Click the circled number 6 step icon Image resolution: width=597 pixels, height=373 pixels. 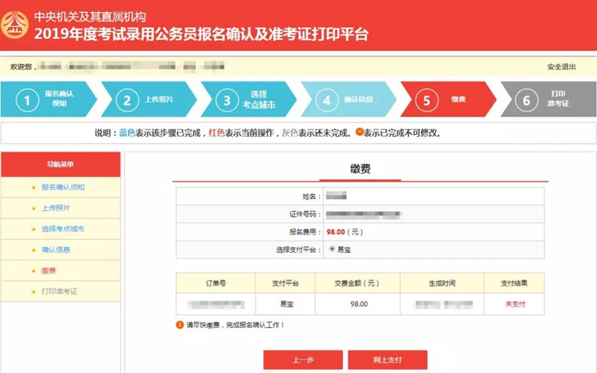click(526, 100)
